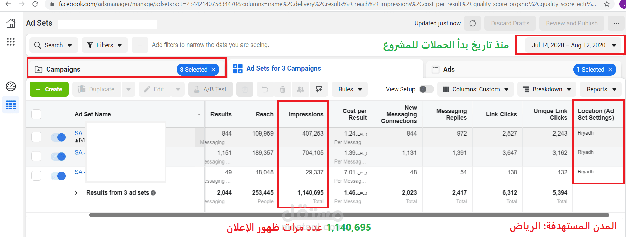Click the Campaigns folder icon
This screenshot has width=626, height=237.
pyautogui.click(x=39, y=69)
